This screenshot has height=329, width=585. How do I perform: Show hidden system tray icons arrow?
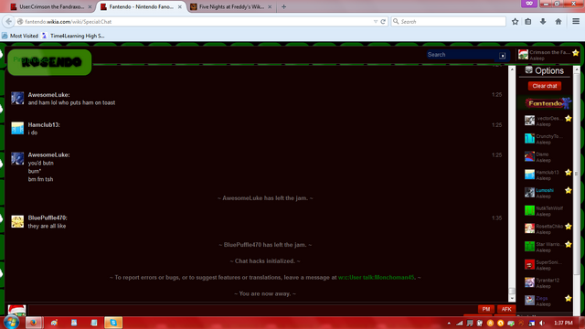[x=449, y=323]
